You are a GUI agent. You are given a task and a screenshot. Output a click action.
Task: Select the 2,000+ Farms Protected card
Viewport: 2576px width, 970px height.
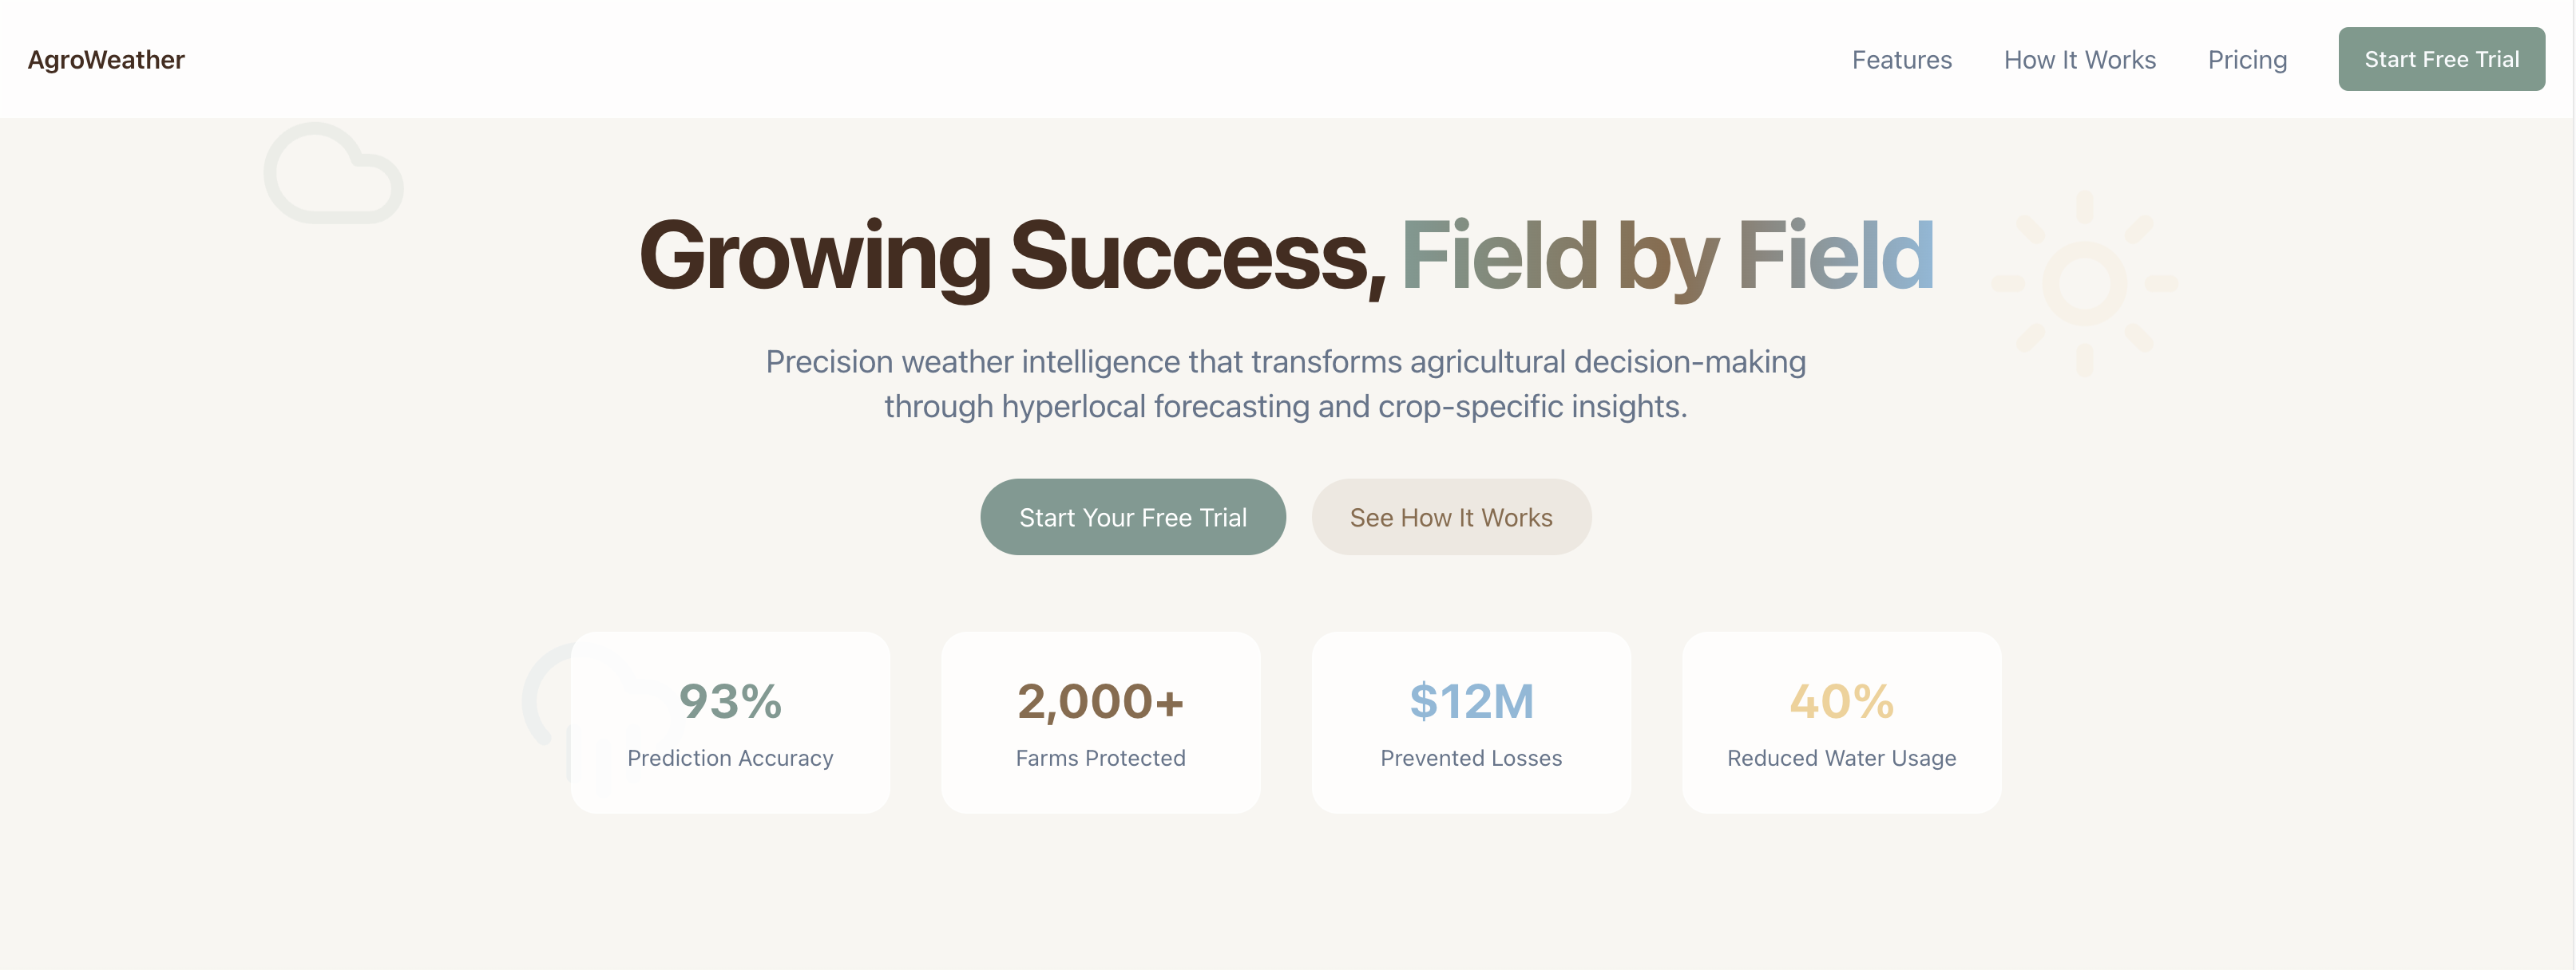[1100, 722]
